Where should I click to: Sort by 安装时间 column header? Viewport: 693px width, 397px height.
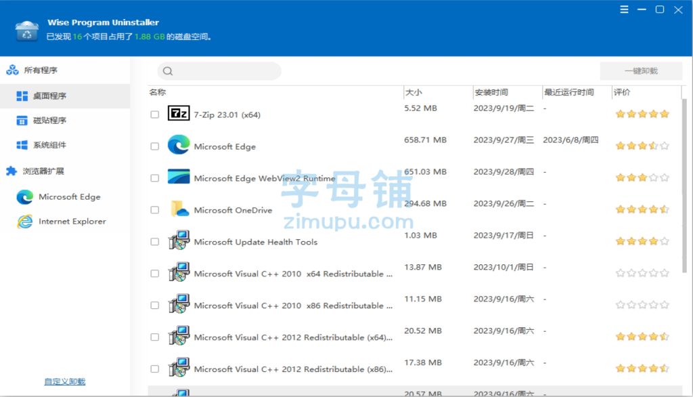(x=491, y=92)
